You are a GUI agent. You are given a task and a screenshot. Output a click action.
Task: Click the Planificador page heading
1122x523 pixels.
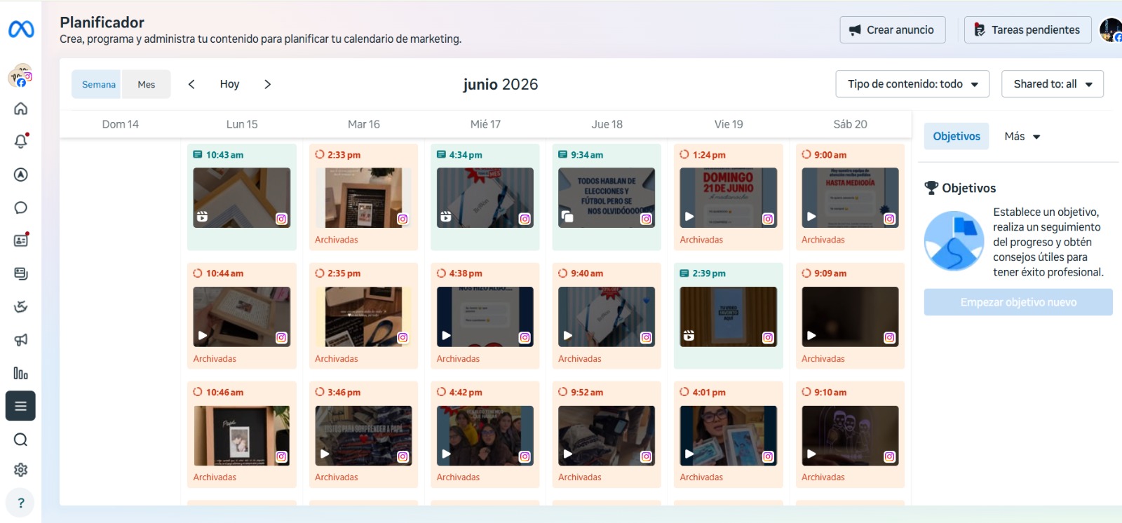coord(102,22)
